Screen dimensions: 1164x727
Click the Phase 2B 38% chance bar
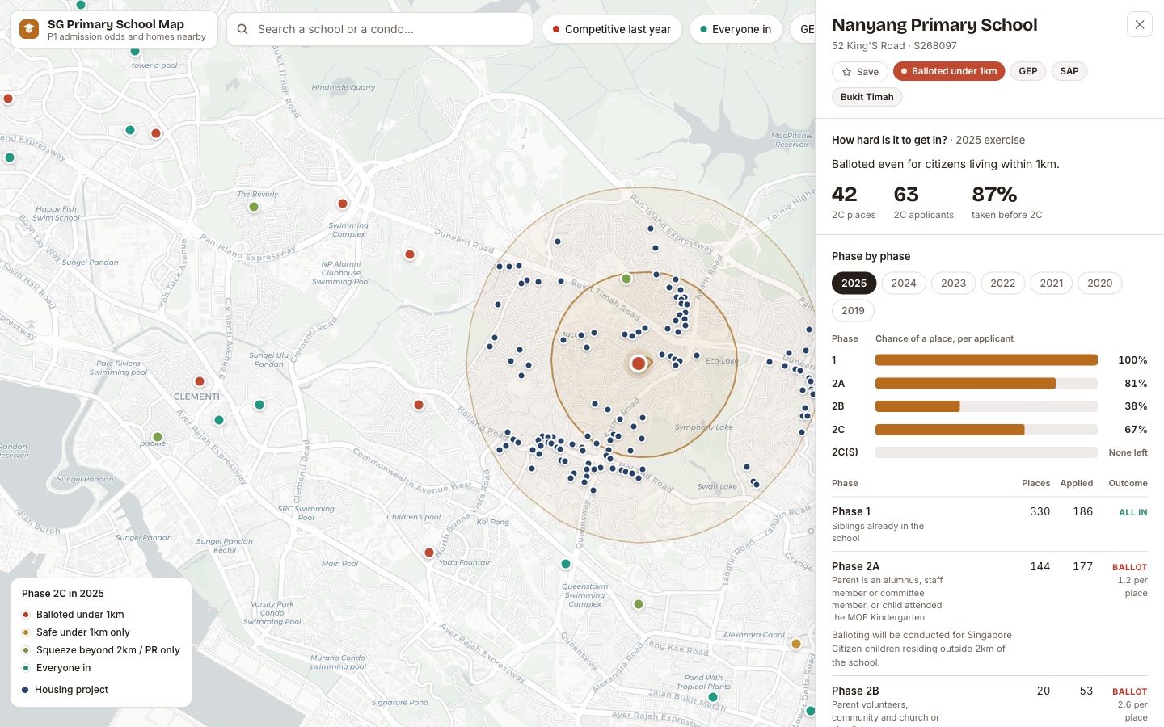[x=986, y=406]
